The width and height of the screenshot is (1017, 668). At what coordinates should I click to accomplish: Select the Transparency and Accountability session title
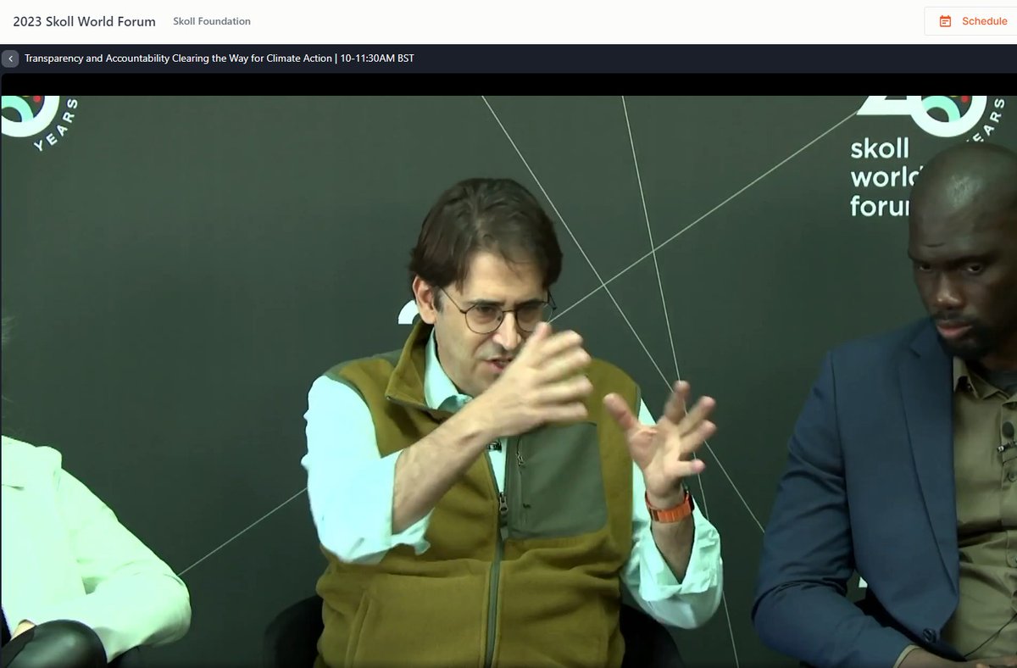220,58
